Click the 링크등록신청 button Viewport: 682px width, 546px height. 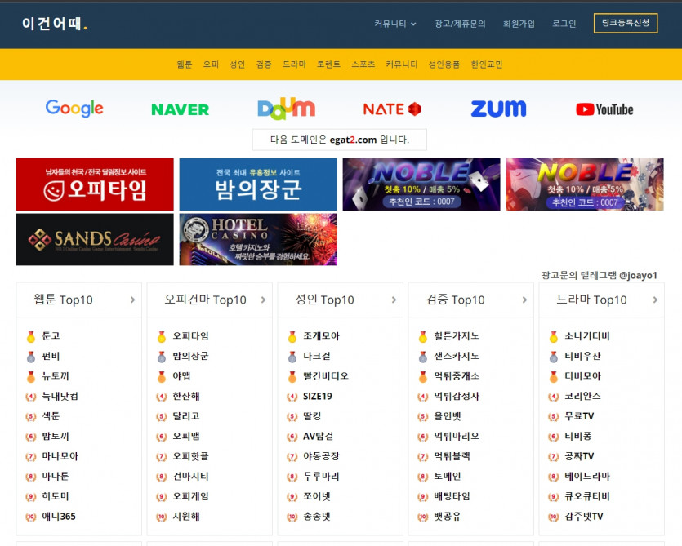coord(625,24)
